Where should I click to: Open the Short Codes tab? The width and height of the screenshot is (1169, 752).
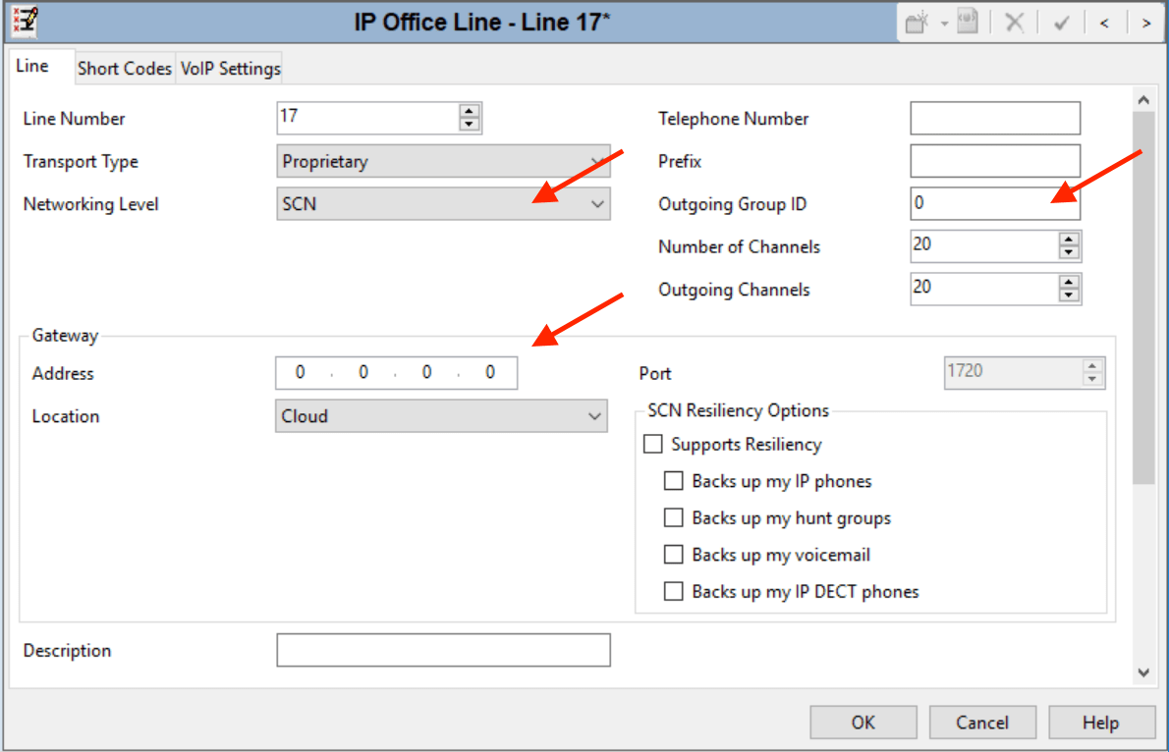(x=125, y=69)
